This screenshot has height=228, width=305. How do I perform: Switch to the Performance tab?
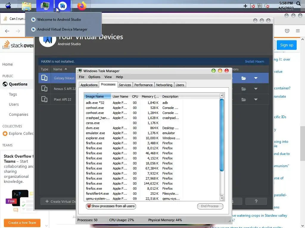(143, 85)
